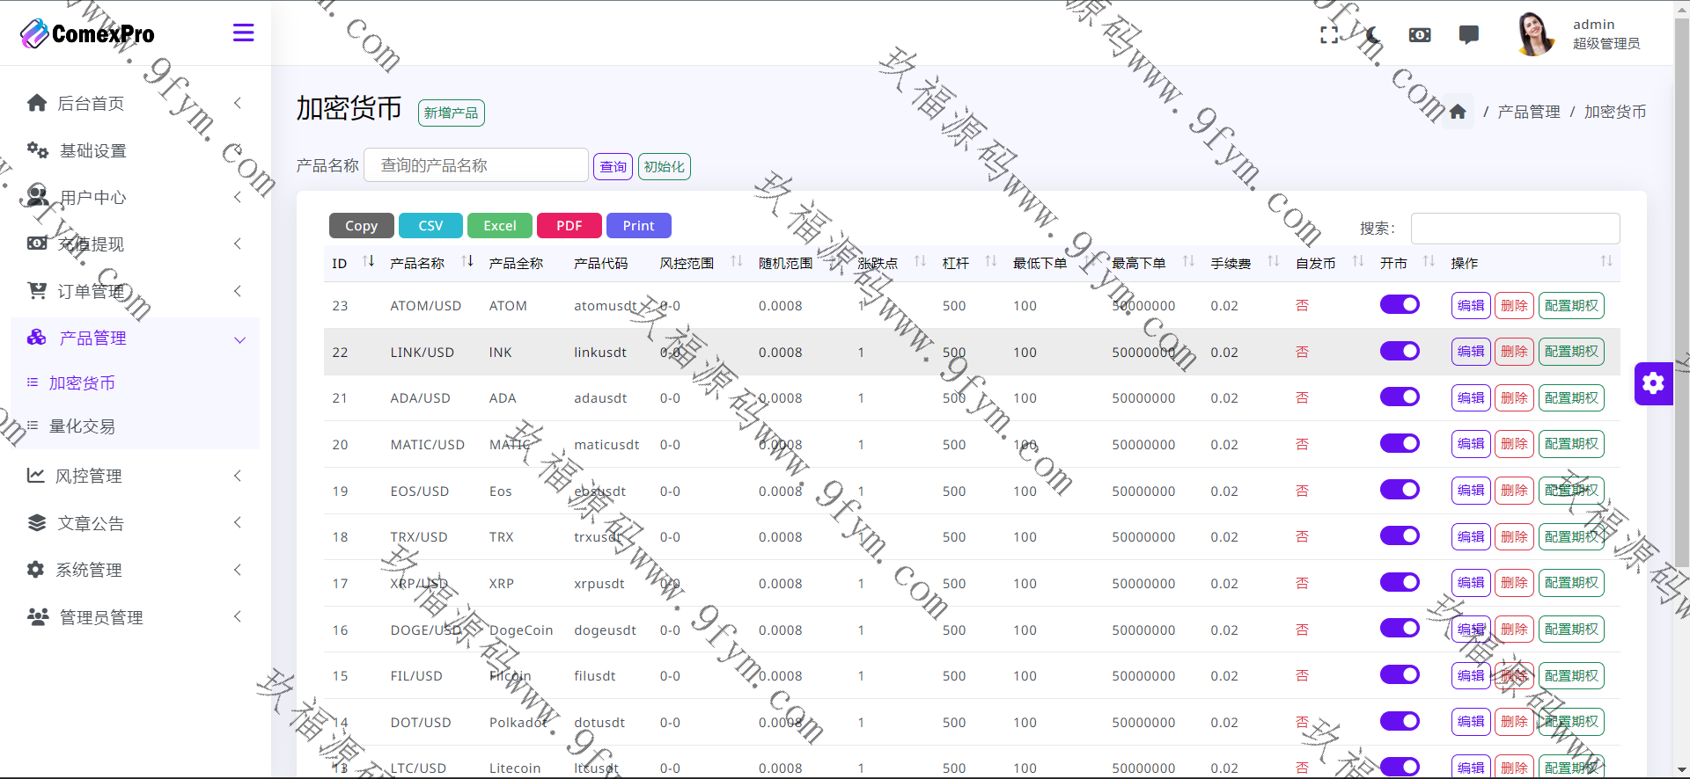Open the floating settings gear panel
Screen dimensions: 1690x779
[1653, 383]
